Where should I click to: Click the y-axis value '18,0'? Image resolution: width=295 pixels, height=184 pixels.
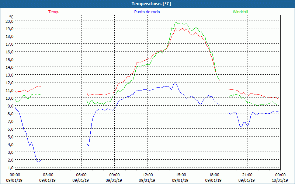(10, 36)
